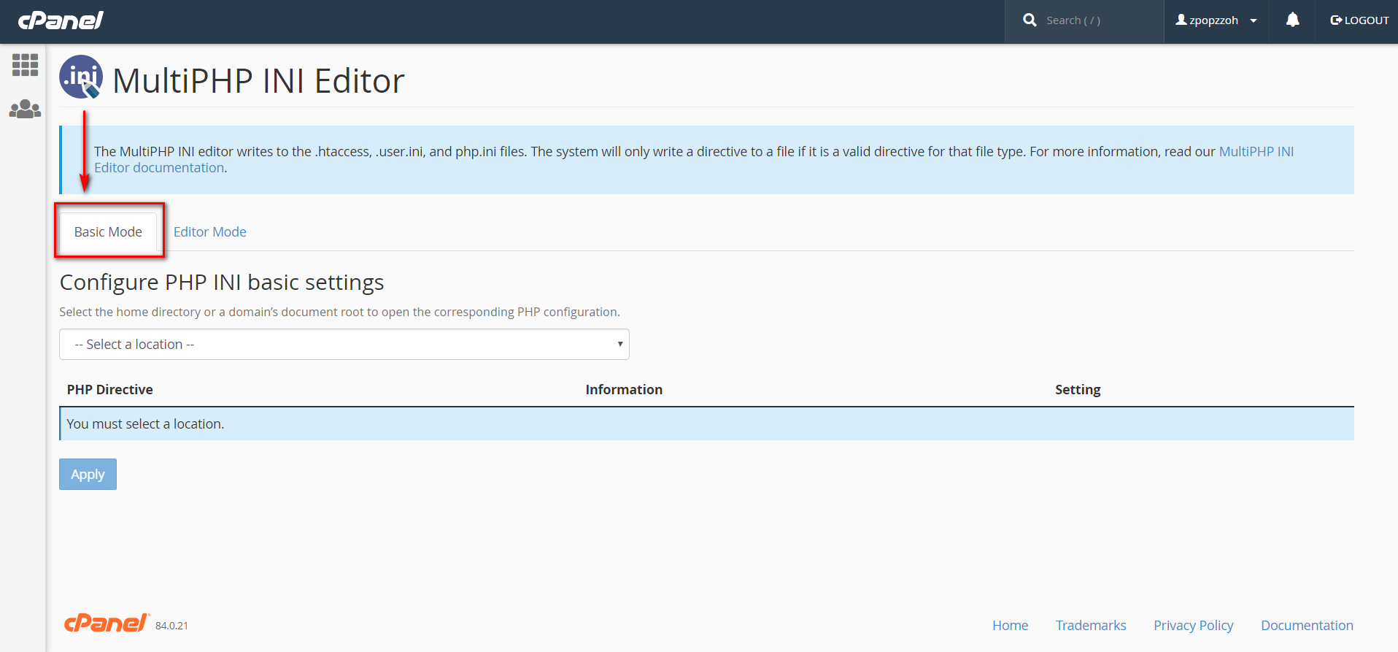Click the orange cPanel footer logo

(107, 623)
